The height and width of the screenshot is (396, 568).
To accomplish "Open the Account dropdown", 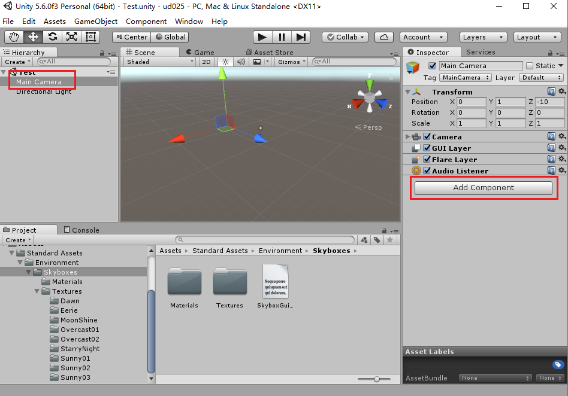I will (423, 37).
